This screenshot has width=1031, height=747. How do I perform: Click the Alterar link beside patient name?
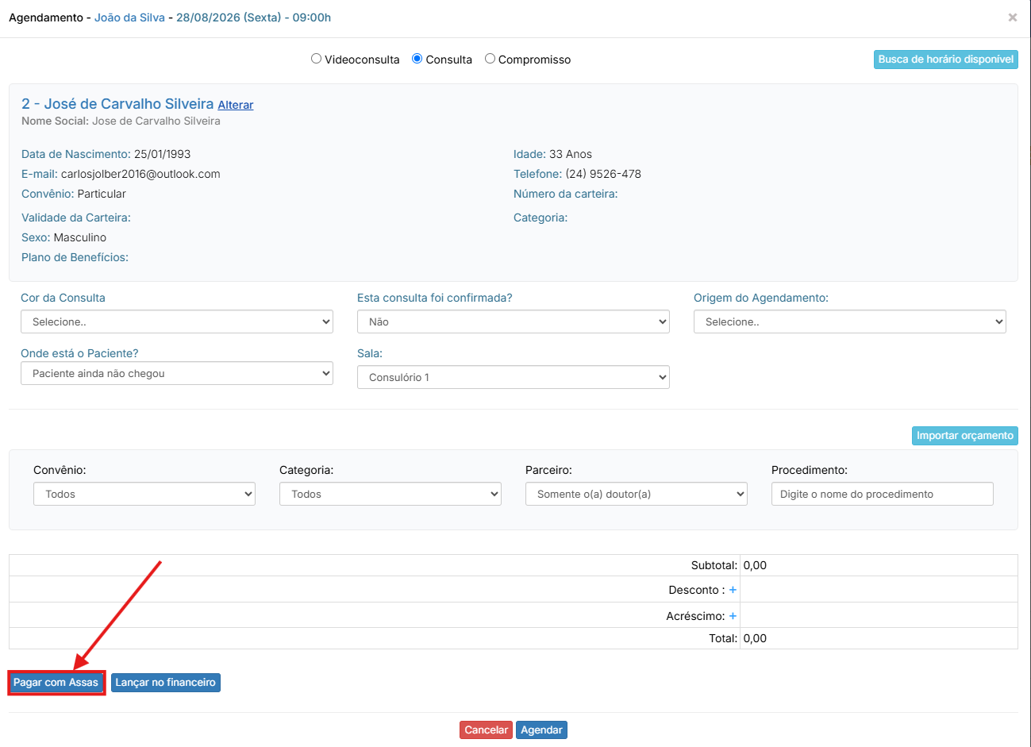coord(236,105)
